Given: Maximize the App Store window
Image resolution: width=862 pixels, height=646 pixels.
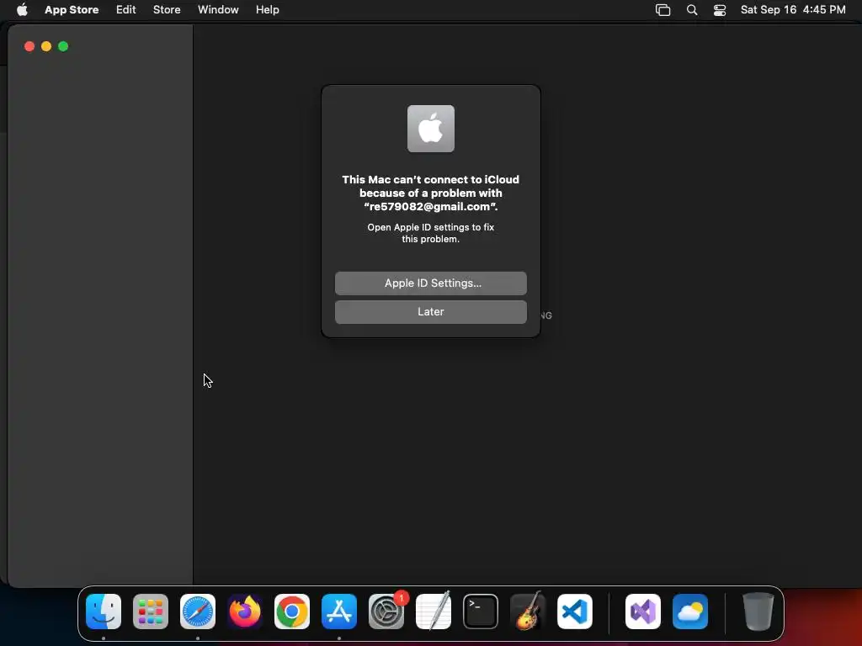Looking at the screenshot, I should (63, 47).
